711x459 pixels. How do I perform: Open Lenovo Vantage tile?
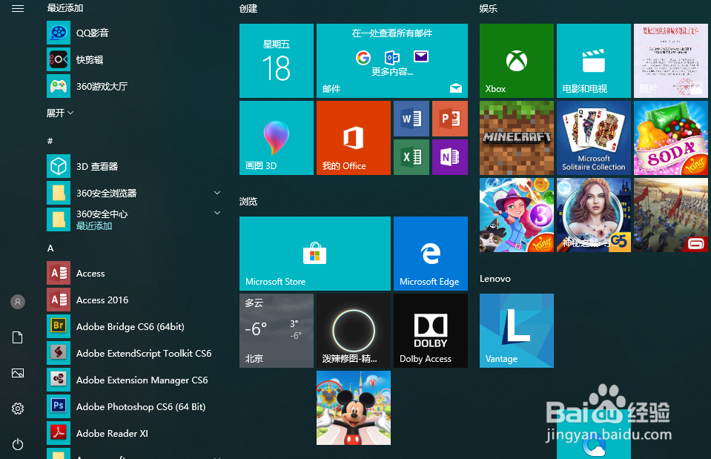tap(517, 331)
